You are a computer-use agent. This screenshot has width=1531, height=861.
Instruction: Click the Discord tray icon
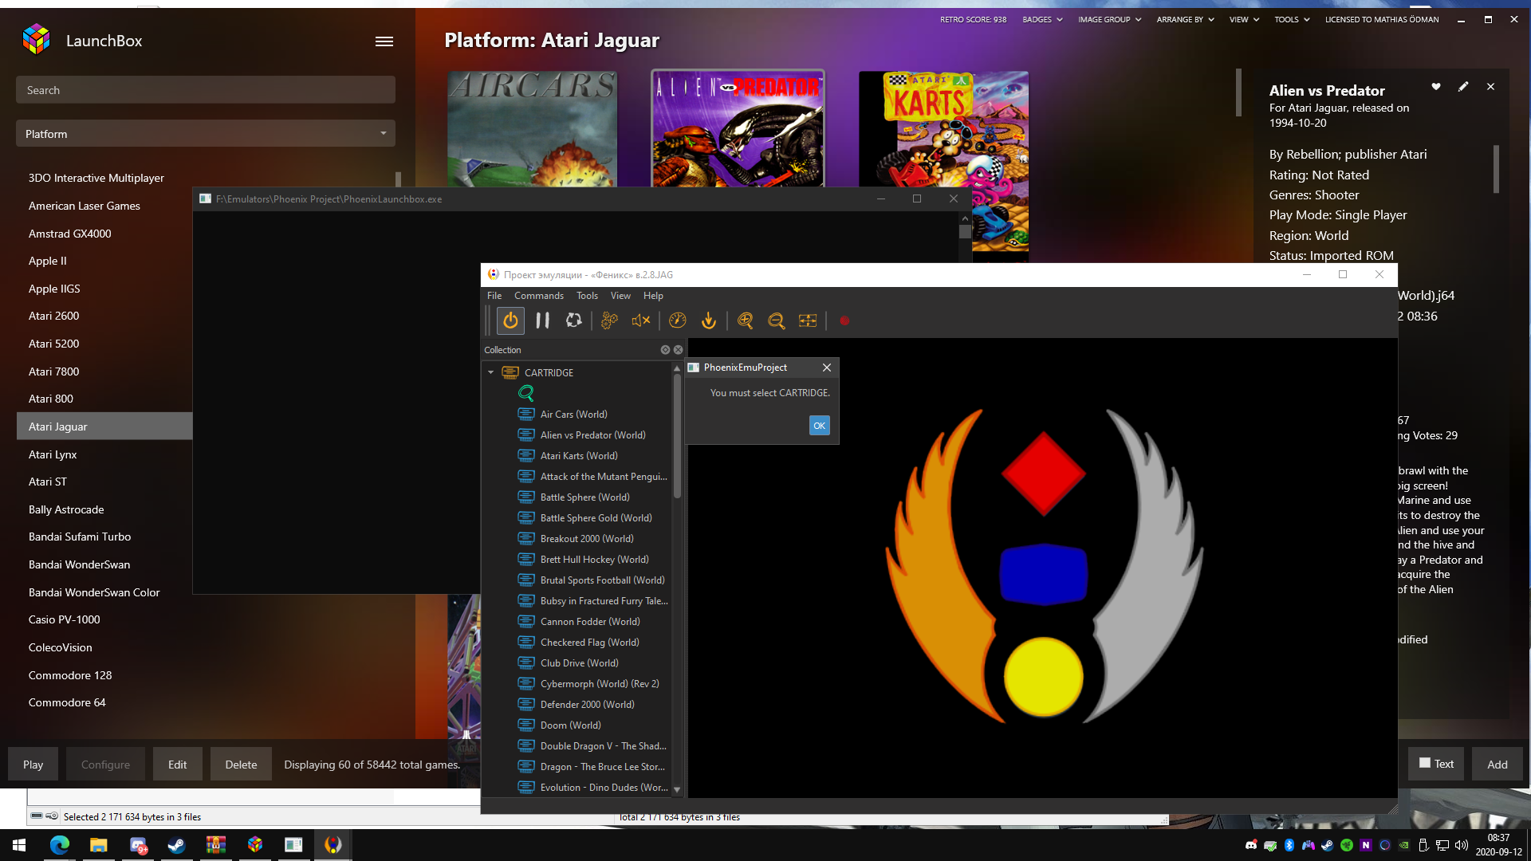pyautogui.click(x=1250, y=845)
